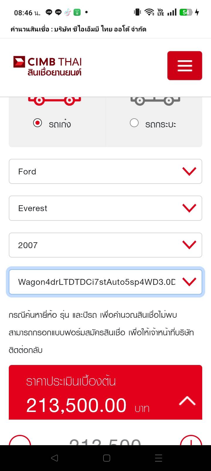
Task: Tap the TikTok notification icon
Action: 68,12
